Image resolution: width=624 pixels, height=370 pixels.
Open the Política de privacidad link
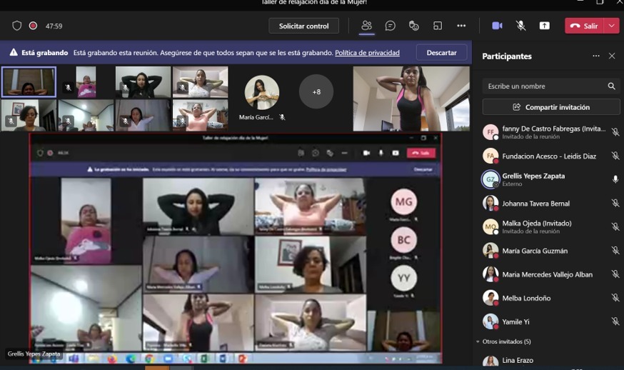[x=367, y=53]
